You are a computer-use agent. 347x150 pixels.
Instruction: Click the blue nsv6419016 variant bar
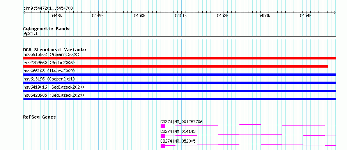pyautogui.click(x=179, y=91)
